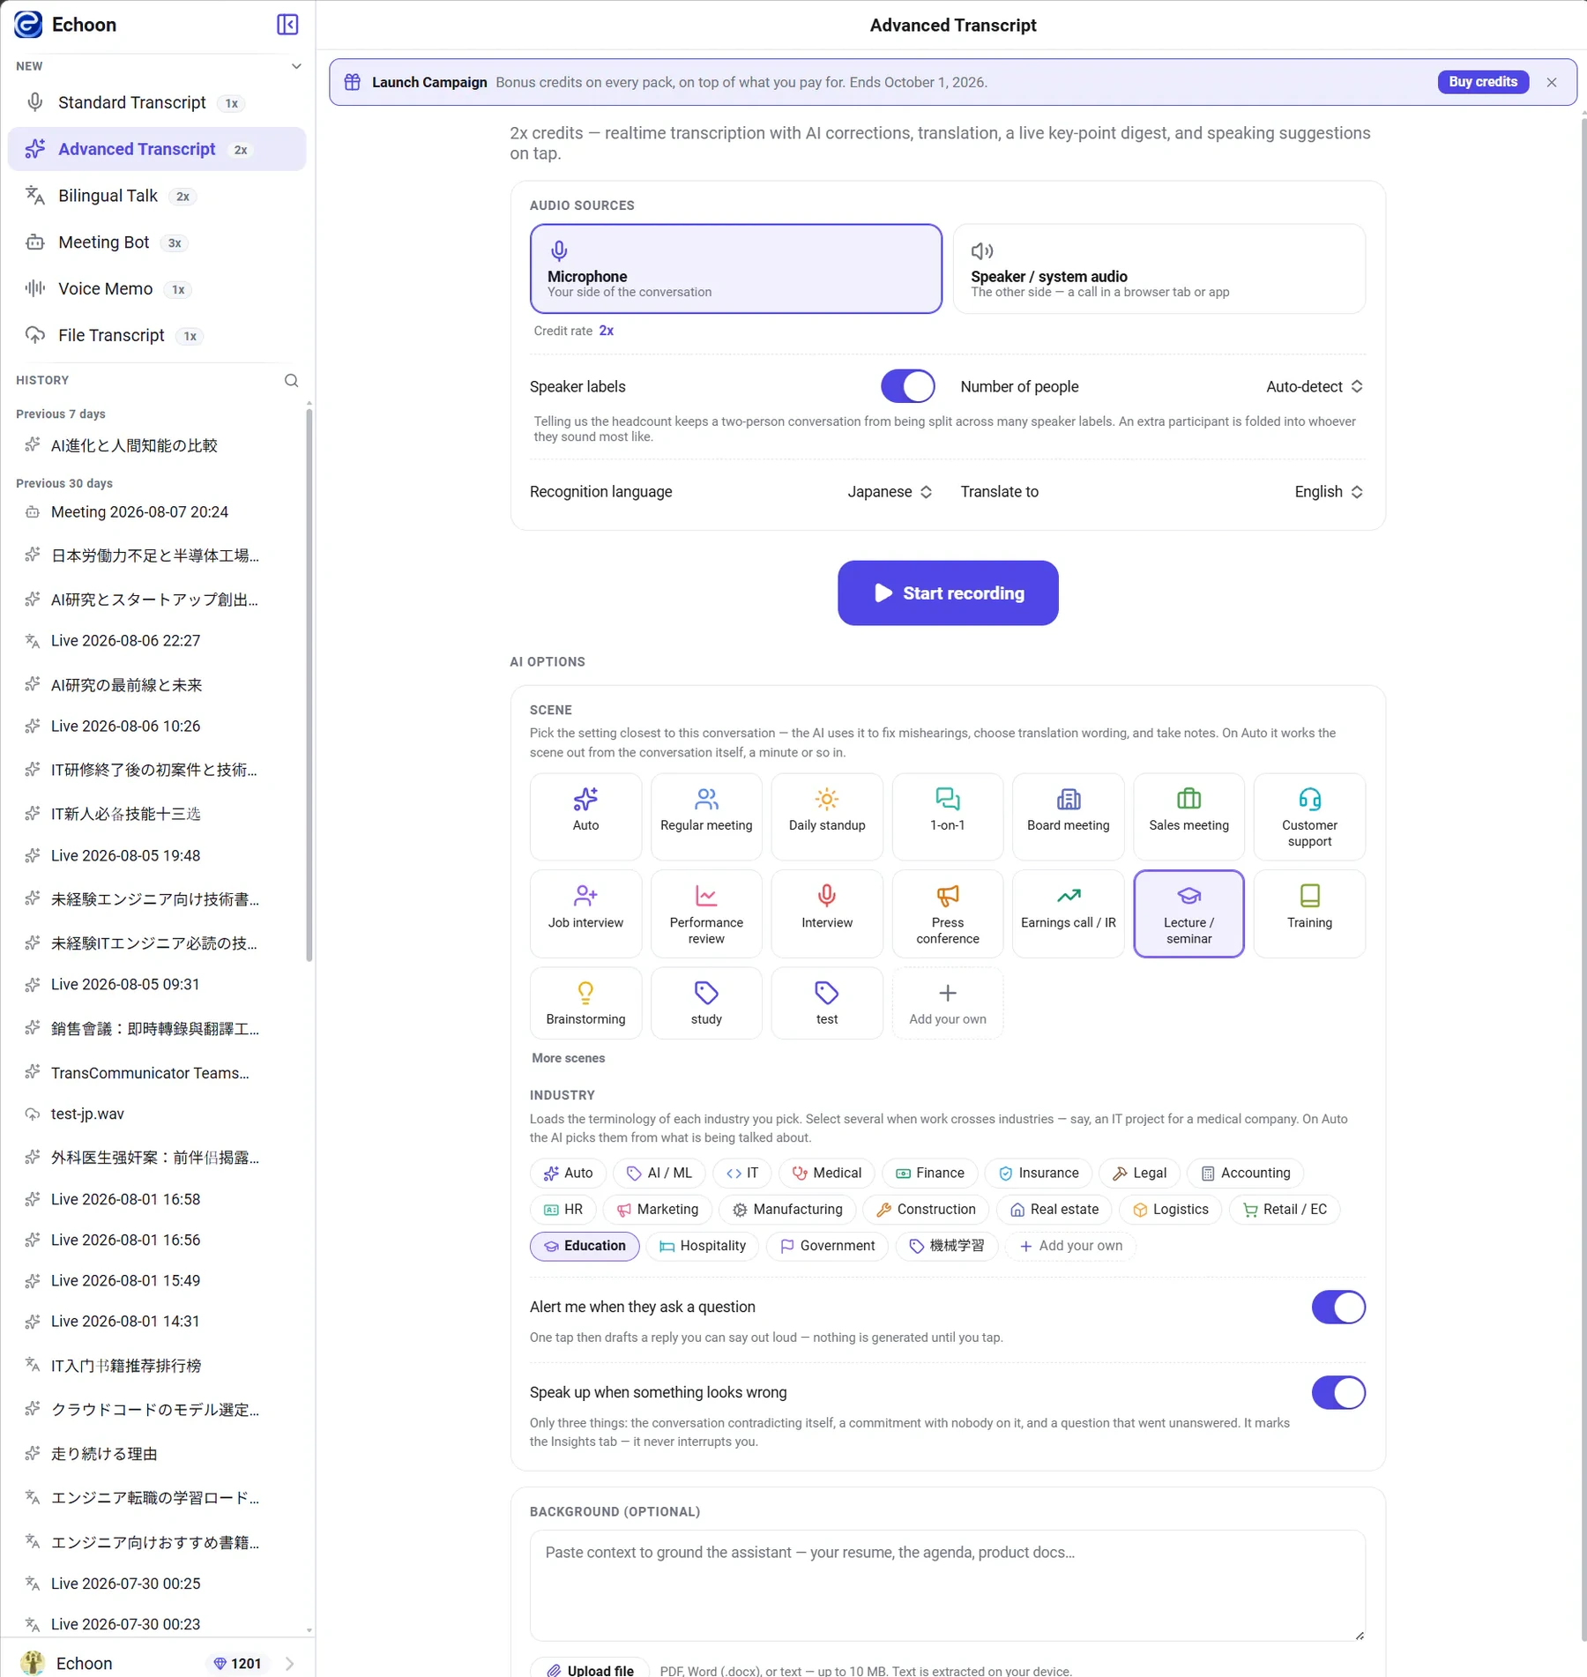Open Echoon account chevron
The height and width of the screenshot is (1677, 1587).
(290, 1664)
